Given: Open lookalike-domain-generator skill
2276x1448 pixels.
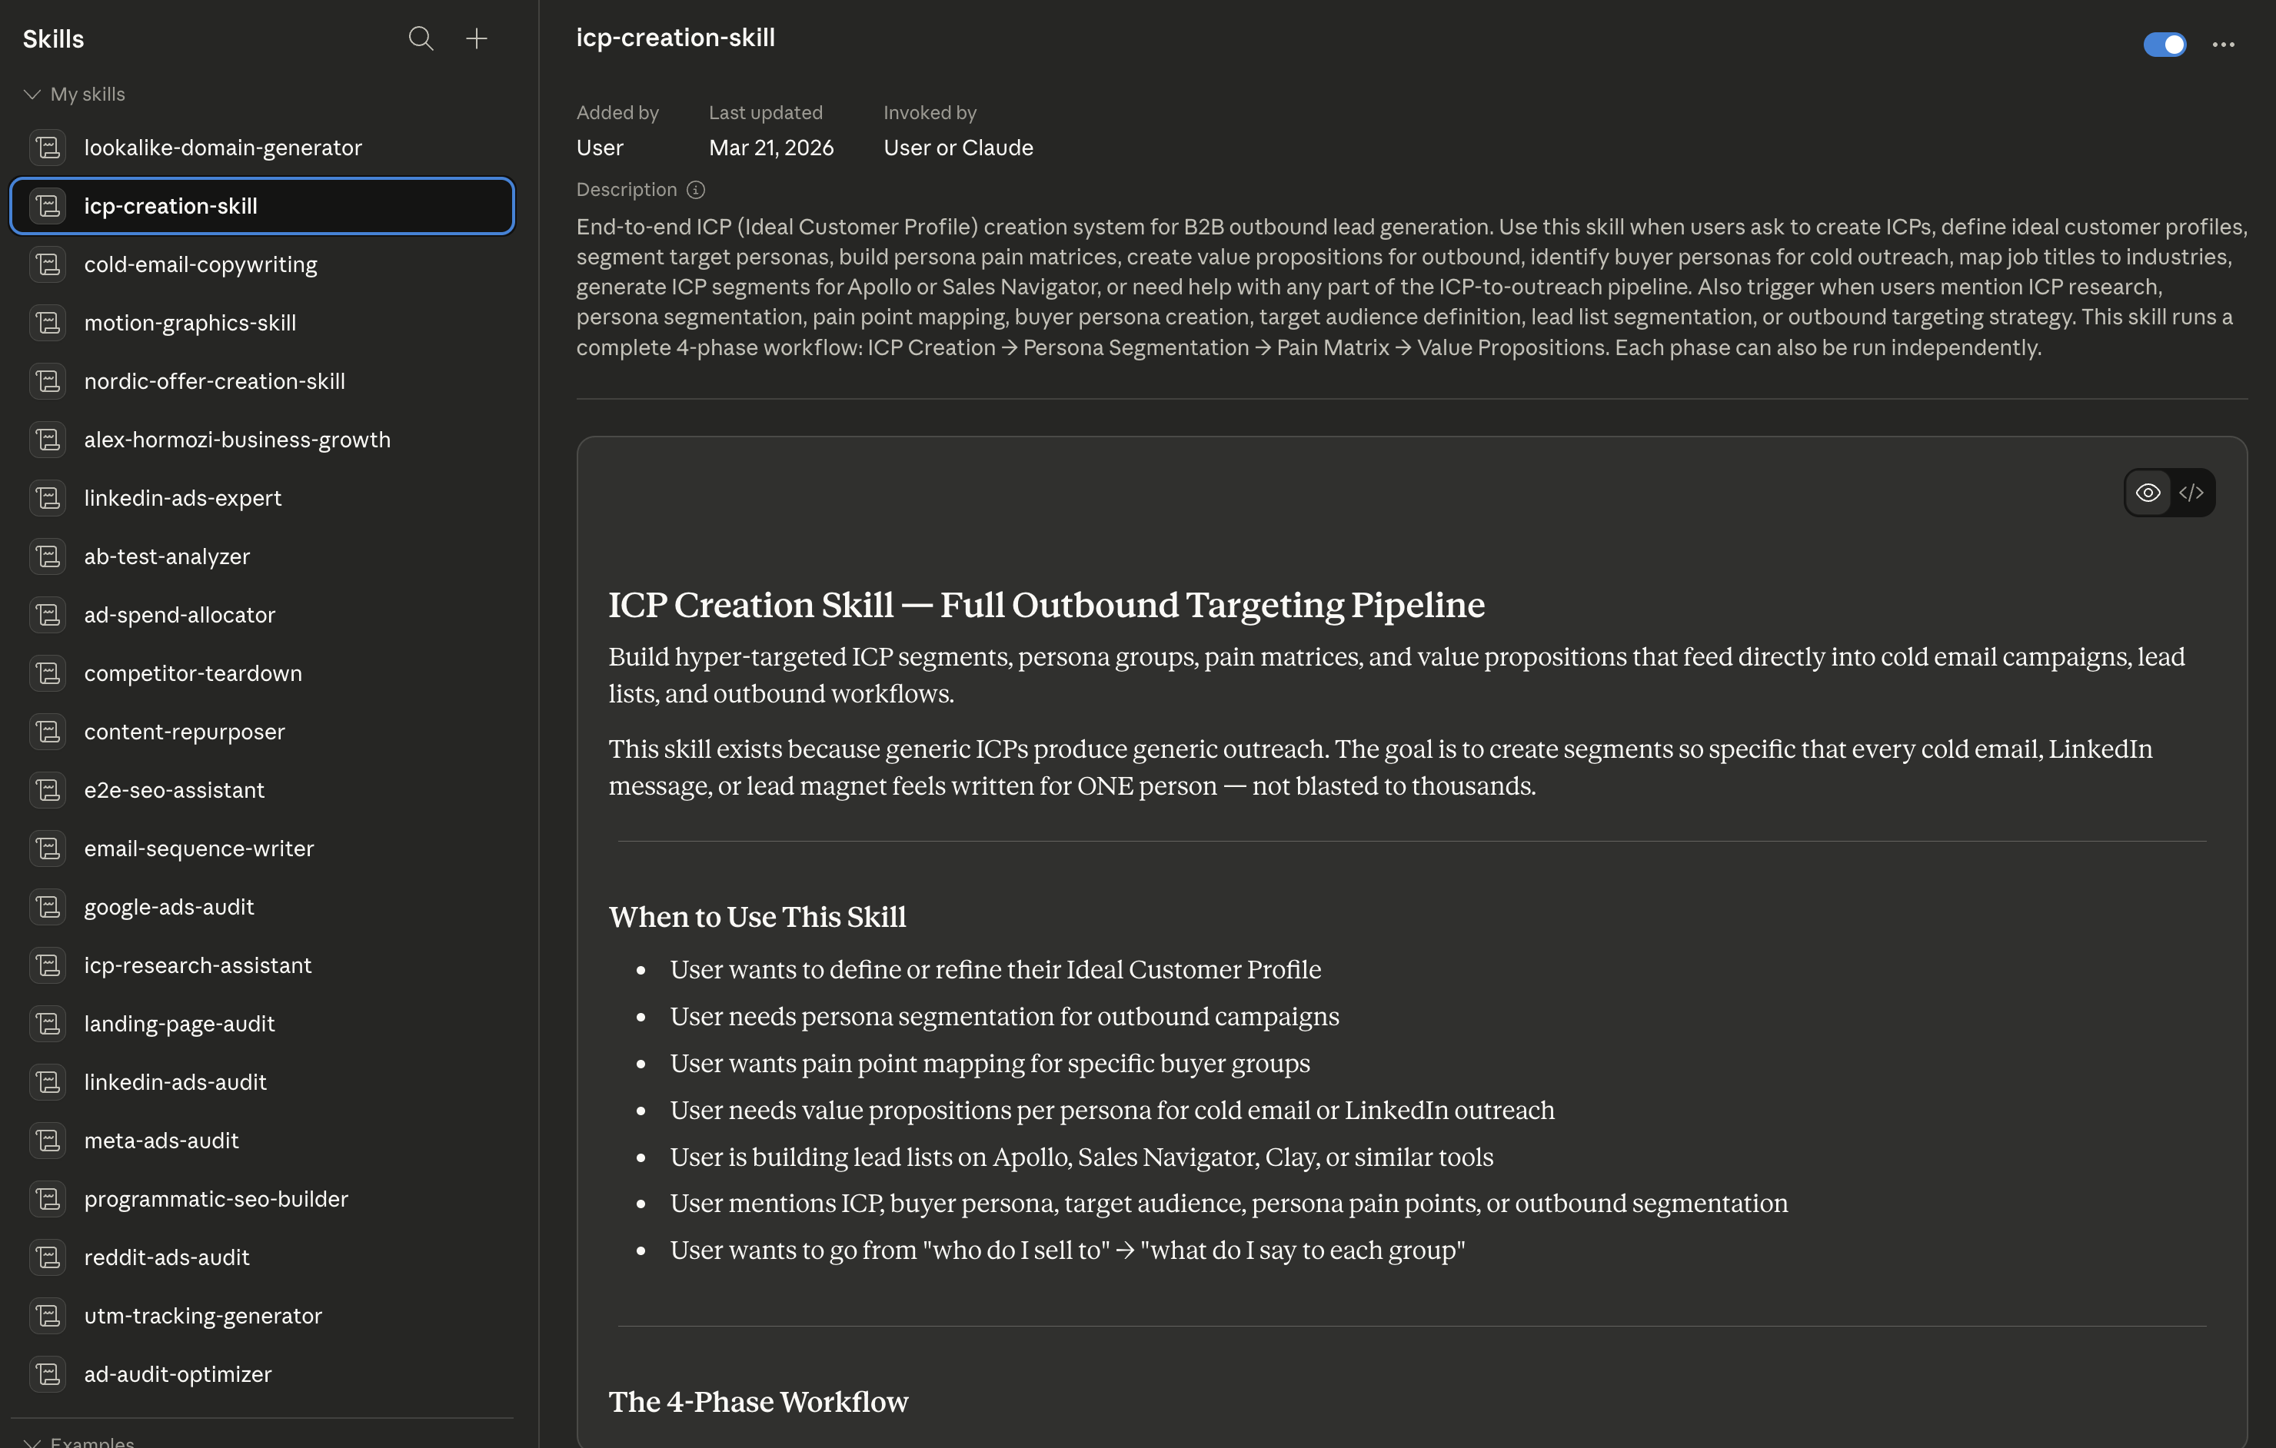Looking at the screenshot, I should [261, 148].
